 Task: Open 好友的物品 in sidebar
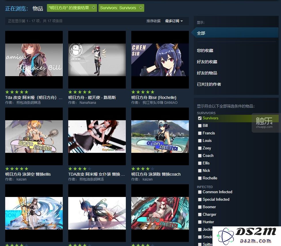(x=207, y=73)
